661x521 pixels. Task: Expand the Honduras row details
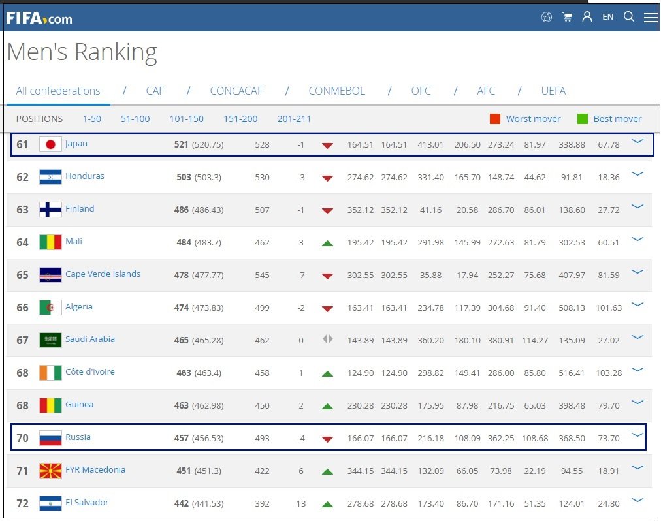point(637,174)
